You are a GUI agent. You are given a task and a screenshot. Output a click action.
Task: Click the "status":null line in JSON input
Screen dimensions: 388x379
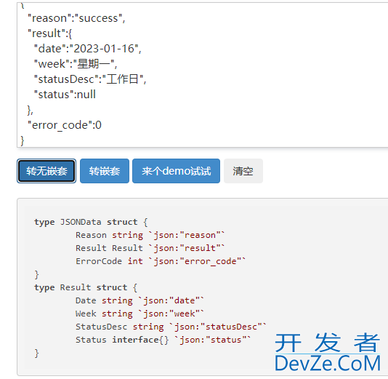65,95
